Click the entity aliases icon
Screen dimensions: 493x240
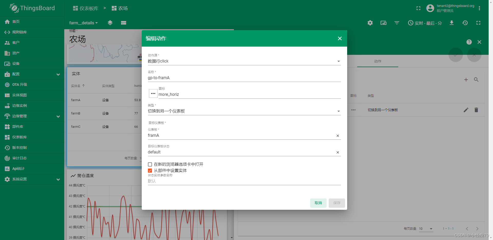(383, 23)
